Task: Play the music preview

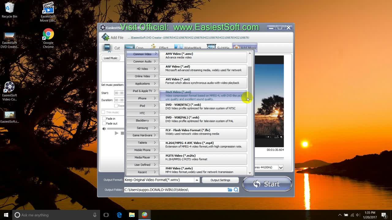Action: pyautogui.click(x=116, y=133)
